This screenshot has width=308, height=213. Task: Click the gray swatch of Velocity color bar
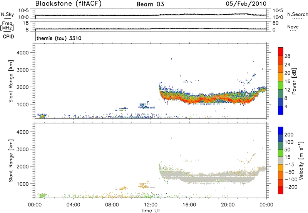(x=281, y=160)
